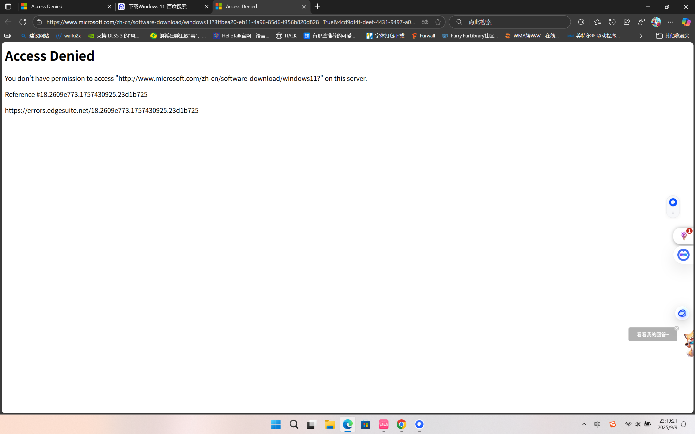The width and height of the screenshot is (695, 434).
Task: Open the HelloTalk官网 bookmark
Action: click(x=241, y=36)
